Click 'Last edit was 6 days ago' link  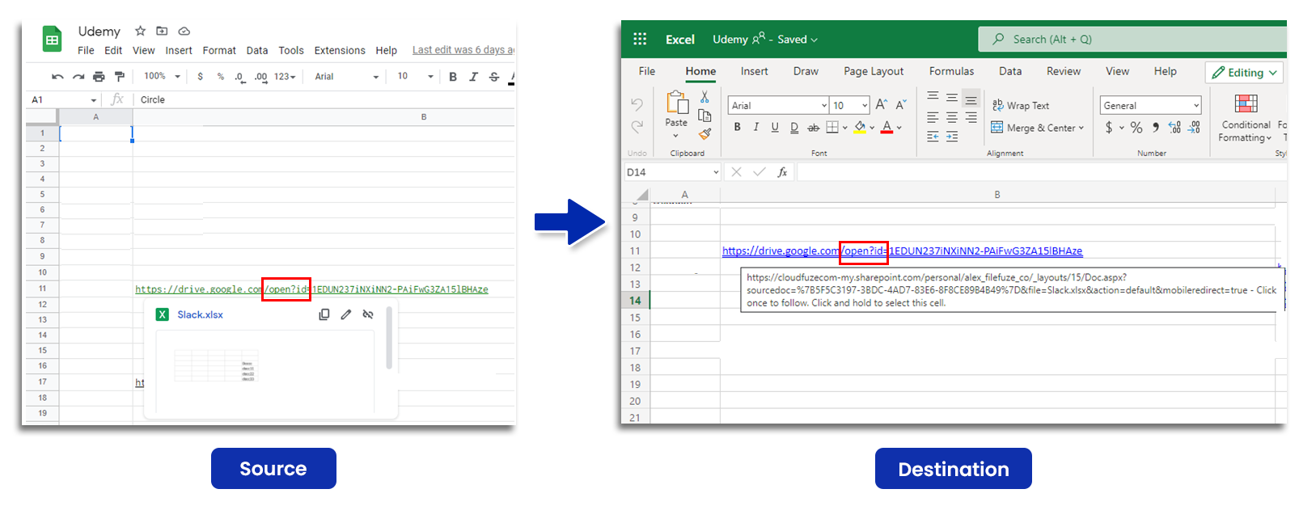click(463, 50)
